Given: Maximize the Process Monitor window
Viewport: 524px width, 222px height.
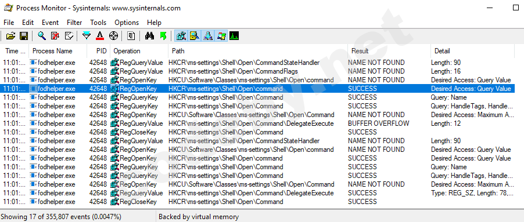Looking at the screenshot, I should click(516, 8).
